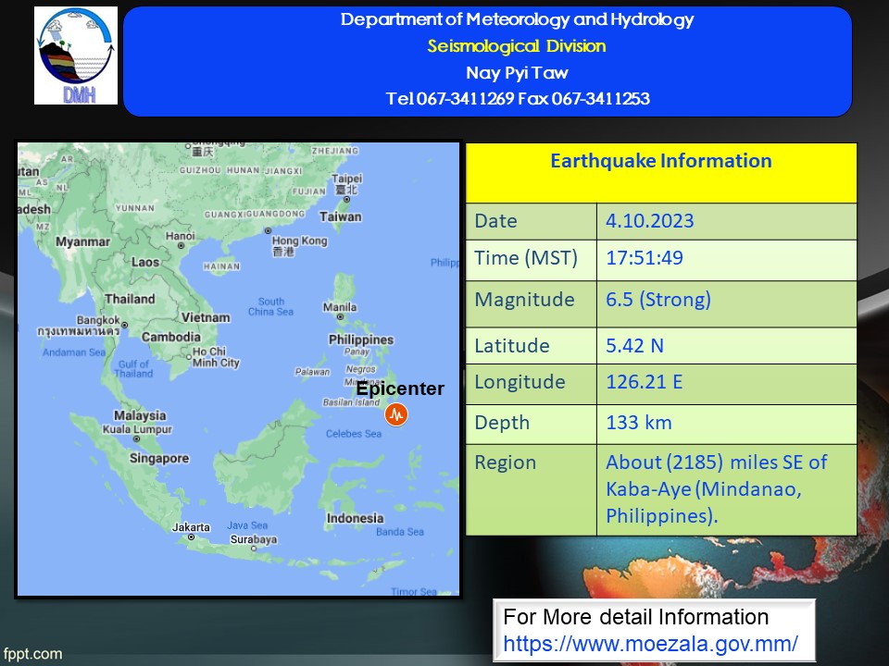Select the "Date" row label

(x=495, y=221)
